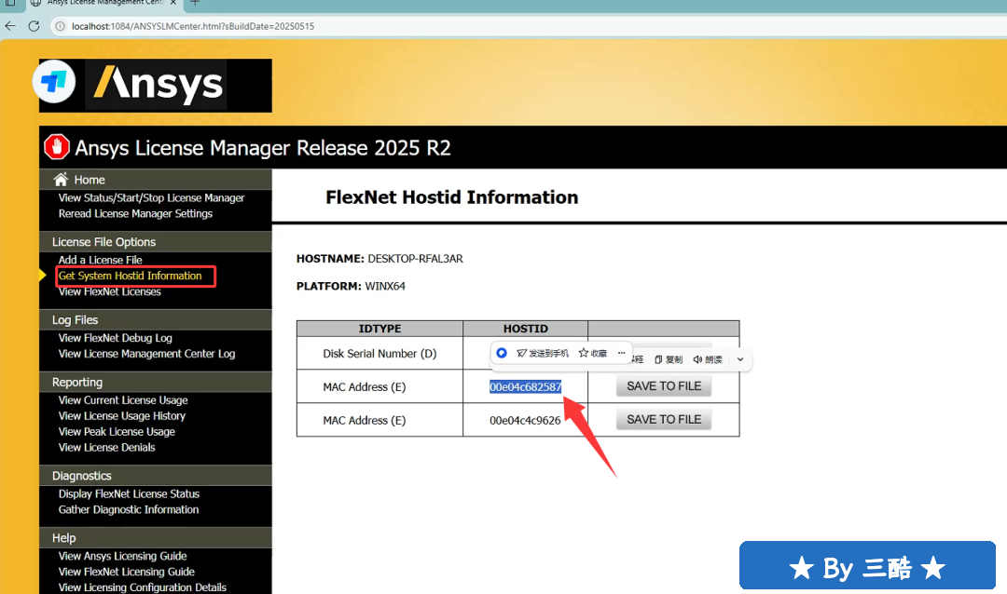Image resolution: width=1007 pixels, height=594 pixels.
Task: Click the hostid value 00e04c4c9626
Action: pyautogui.click(x=525, y=421)
